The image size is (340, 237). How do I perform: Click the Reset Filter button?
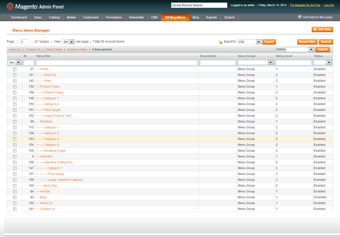307,42
